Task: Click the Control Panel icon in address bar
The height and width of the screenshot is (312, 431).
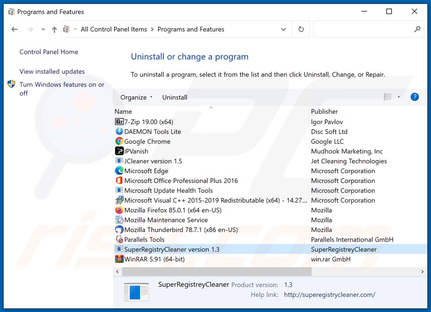Action: [66, 29]
